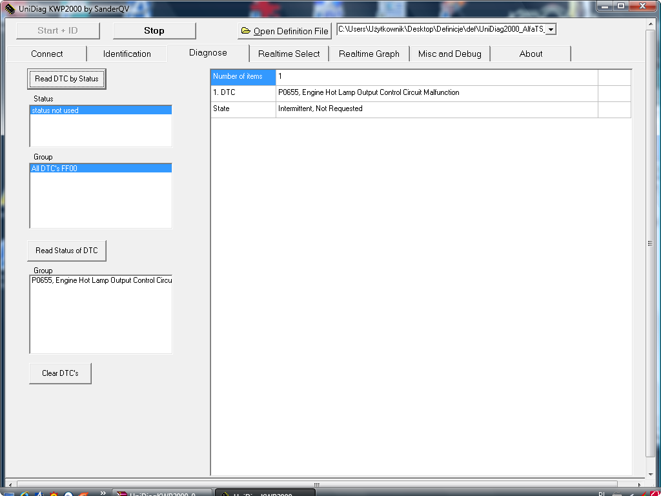The width and height of the screenshot is (661, 496).
Task: Click the '1. DTC' row label cell
Action: pos(243,93)
